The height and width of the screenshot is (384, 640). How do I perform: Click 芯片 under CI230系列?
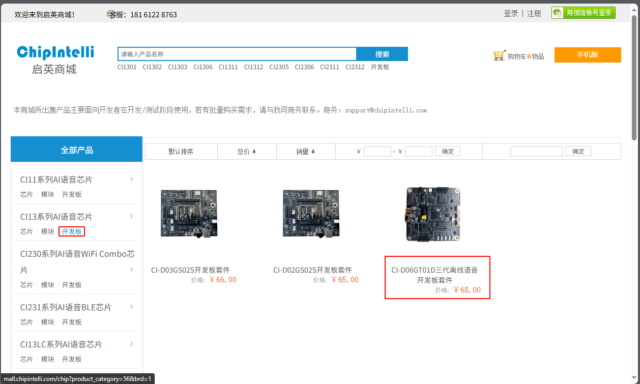(26, 285)
